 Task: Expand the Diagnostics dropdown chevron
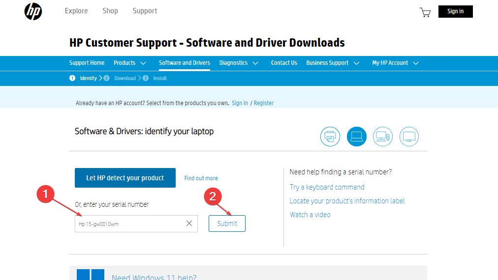[255, 63]
